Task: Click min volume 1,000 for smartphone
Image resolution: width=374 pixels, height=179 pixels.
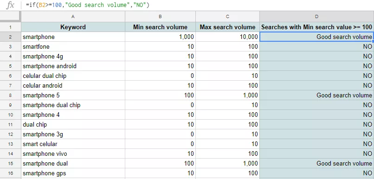Action: coord(160,37)
